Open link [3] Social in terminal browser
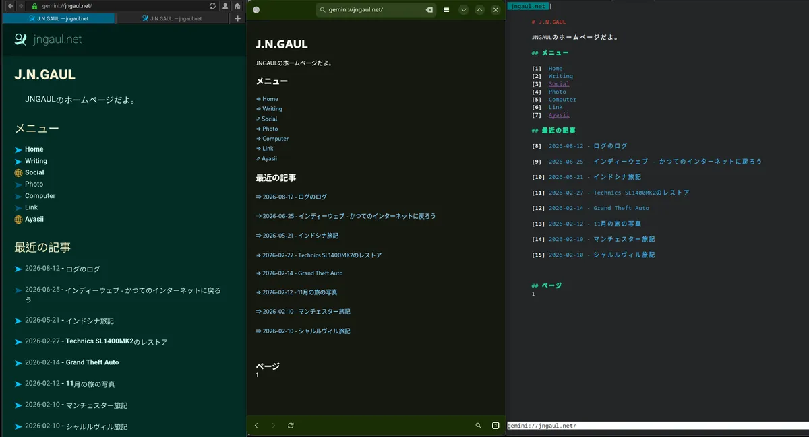Viewport: 809px width, 437px height. pos(559,84)
